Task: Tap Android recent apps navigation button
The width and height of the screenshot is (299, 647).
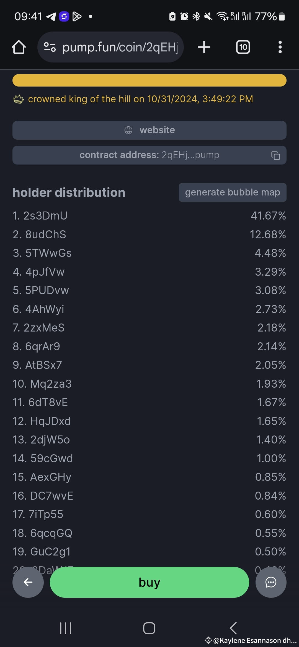Action: coord(66,628)
